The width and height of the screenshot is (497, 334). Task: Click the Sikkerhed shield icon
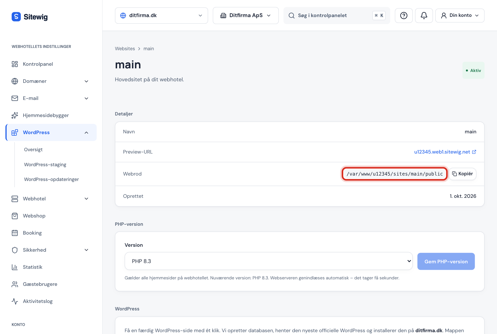(x=15, y=250)
